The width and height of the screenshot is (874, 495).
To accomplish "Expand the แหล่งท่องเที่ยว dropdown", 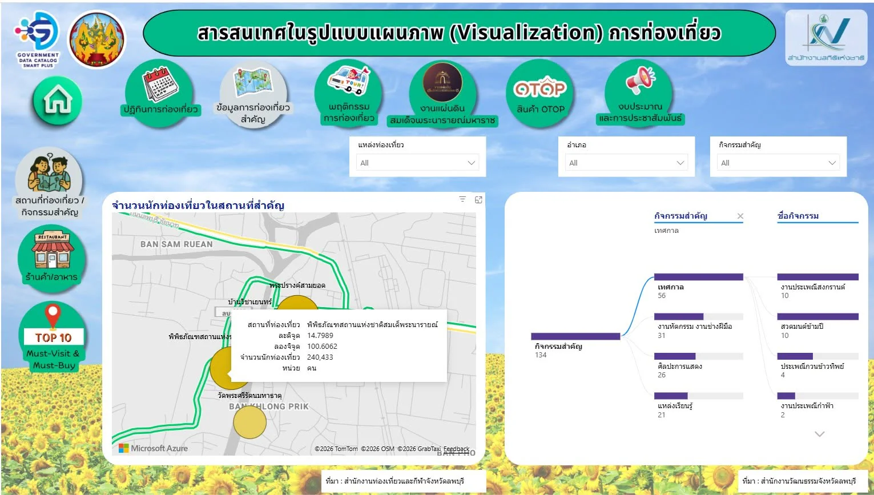I will click(x=418, y=163).
